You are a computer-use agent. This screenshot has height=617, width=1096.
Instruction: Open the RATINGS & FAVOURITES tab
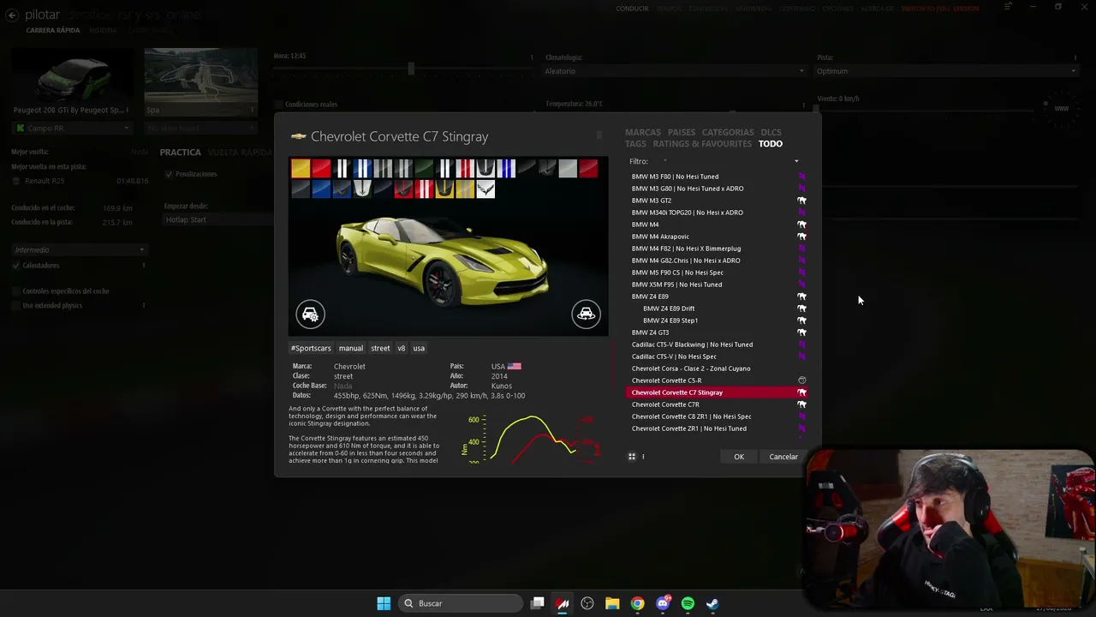pyautogui.click(x=702, y=144)
